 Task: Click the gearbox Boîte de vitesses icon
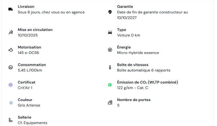[x=110, y=67]
